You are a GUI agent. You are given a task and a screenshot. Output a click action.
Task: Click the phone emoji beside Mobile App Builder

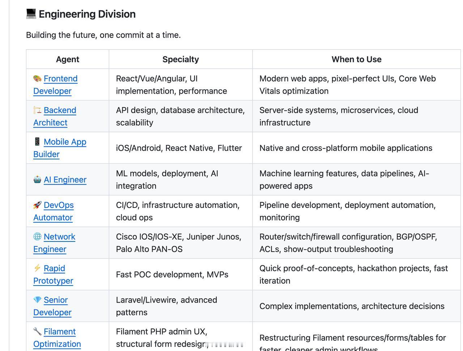pyautogui.click(x=37, y=142)
